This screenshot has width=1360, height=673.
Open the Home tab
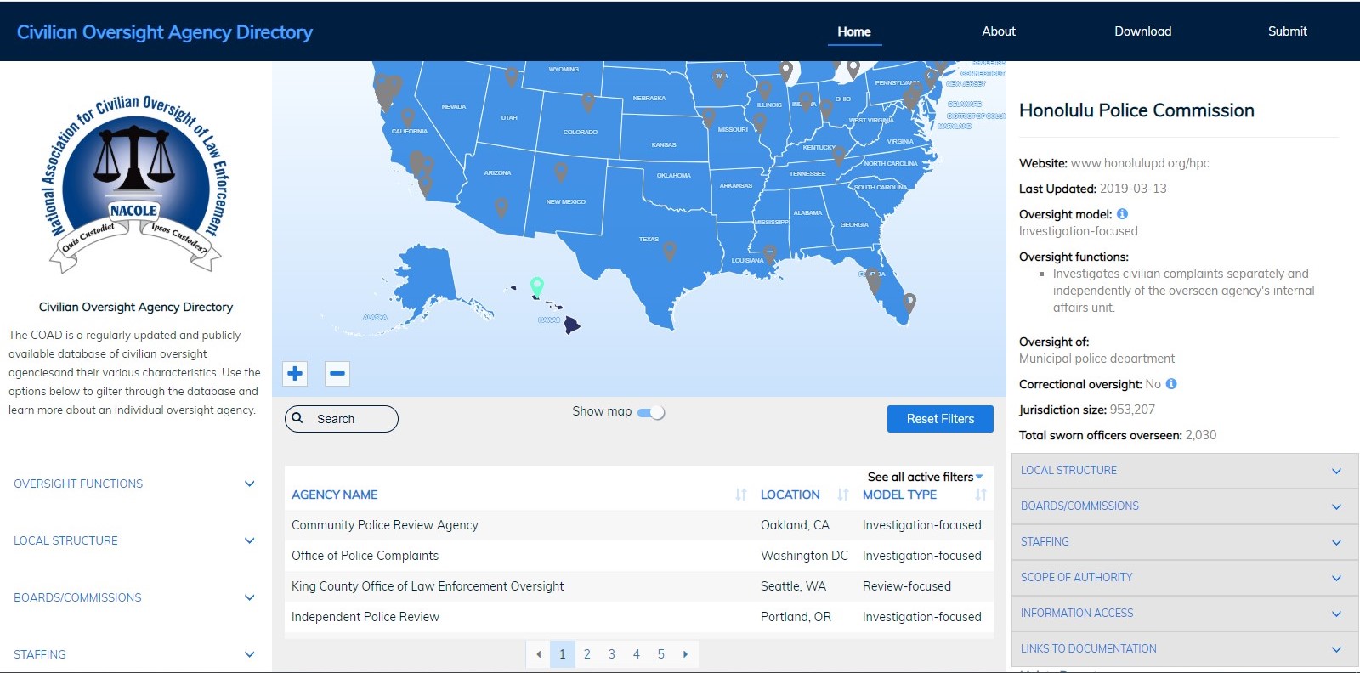pos(854,31)
